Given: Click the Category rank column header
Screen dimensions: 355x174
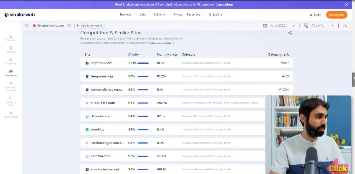Looking at the screenshot, I should click(278, 54).
